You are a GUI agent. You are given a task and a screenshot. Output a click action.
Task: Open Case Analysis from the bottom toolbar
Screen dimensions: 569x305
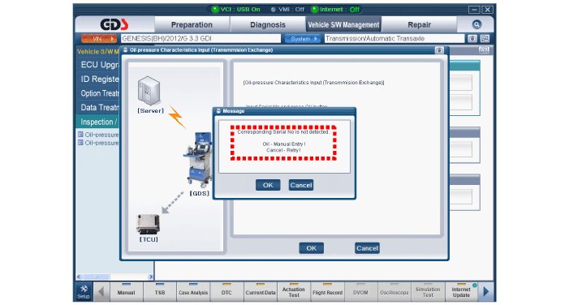(193, 291)
